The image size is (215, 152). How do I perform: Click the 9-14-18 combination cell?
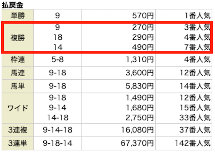57,130
